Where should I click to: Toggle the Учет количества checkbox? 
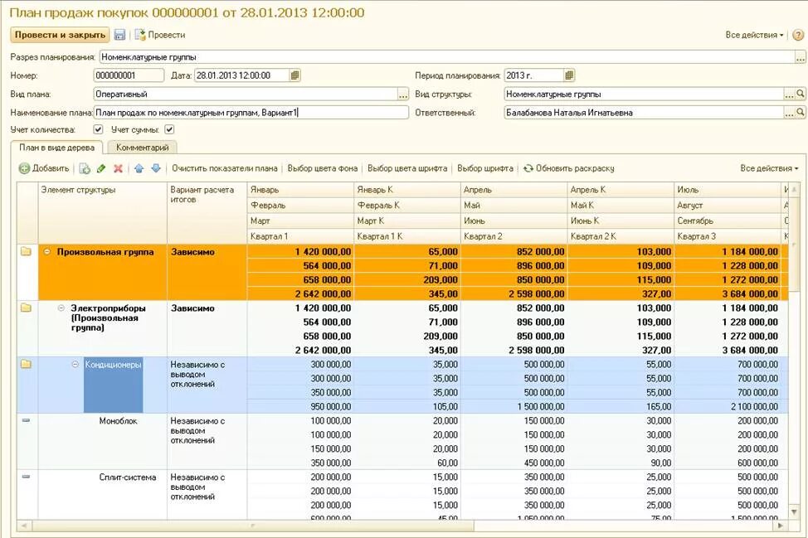point(98,129)
